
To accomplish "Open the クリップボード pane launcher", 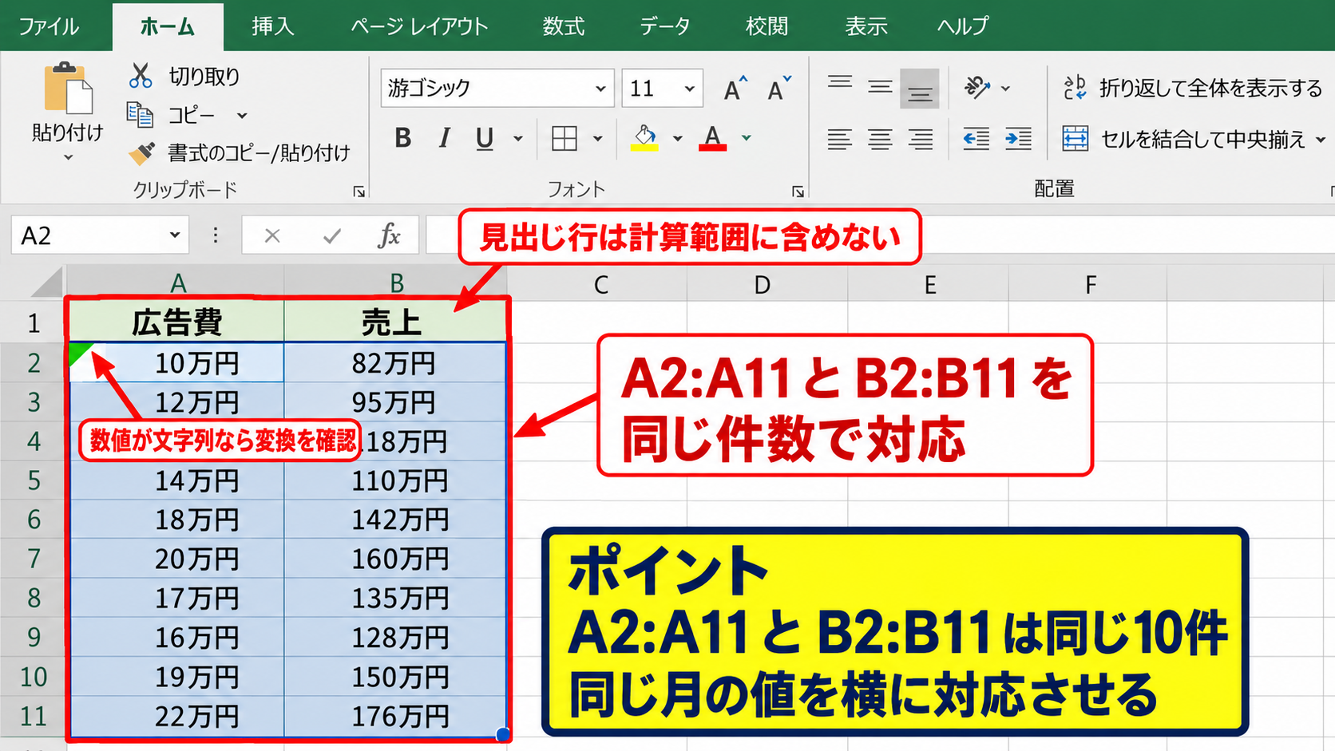I will (359, 192).
